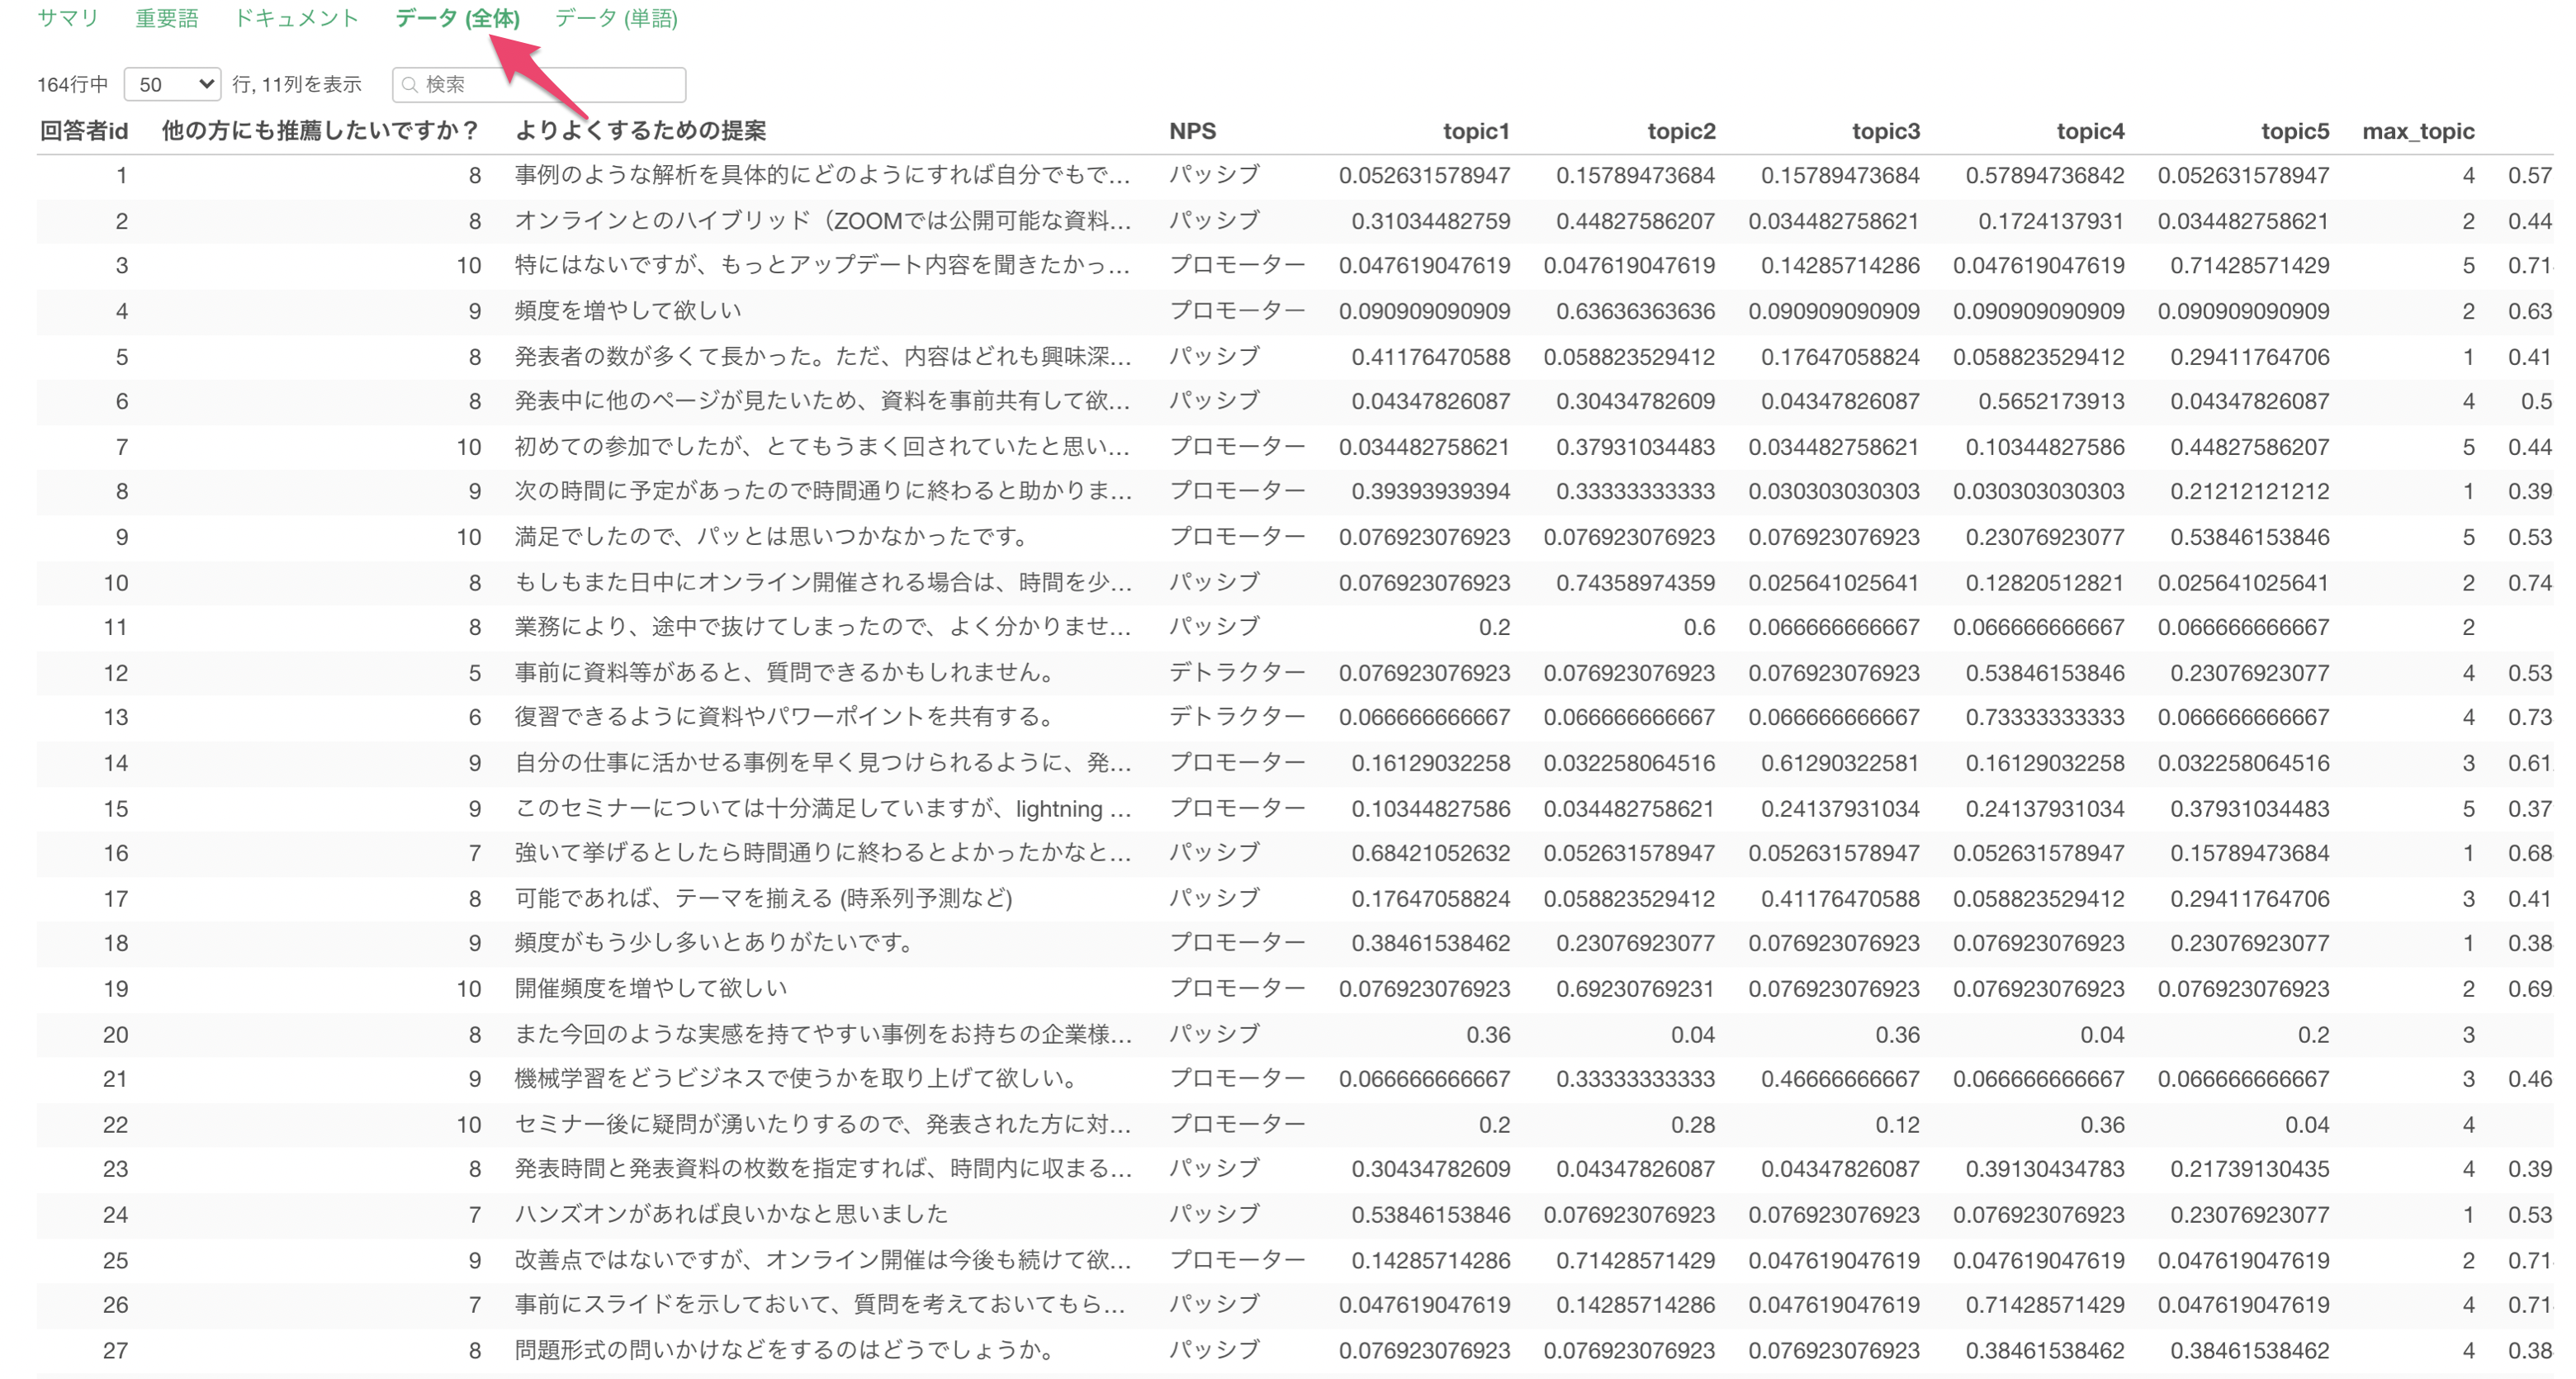The width and height of the screenshot is (2576, 1379).
Task: Click パッシブ in row 1
Action: 1214,175
